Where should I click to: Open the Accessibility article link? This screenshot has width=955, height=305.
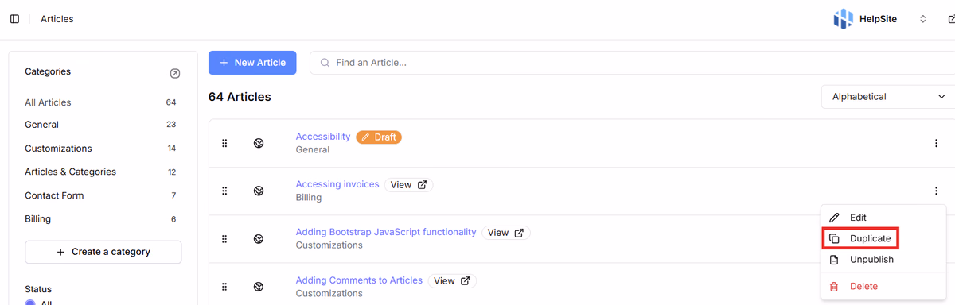click(x=323, y=137)
